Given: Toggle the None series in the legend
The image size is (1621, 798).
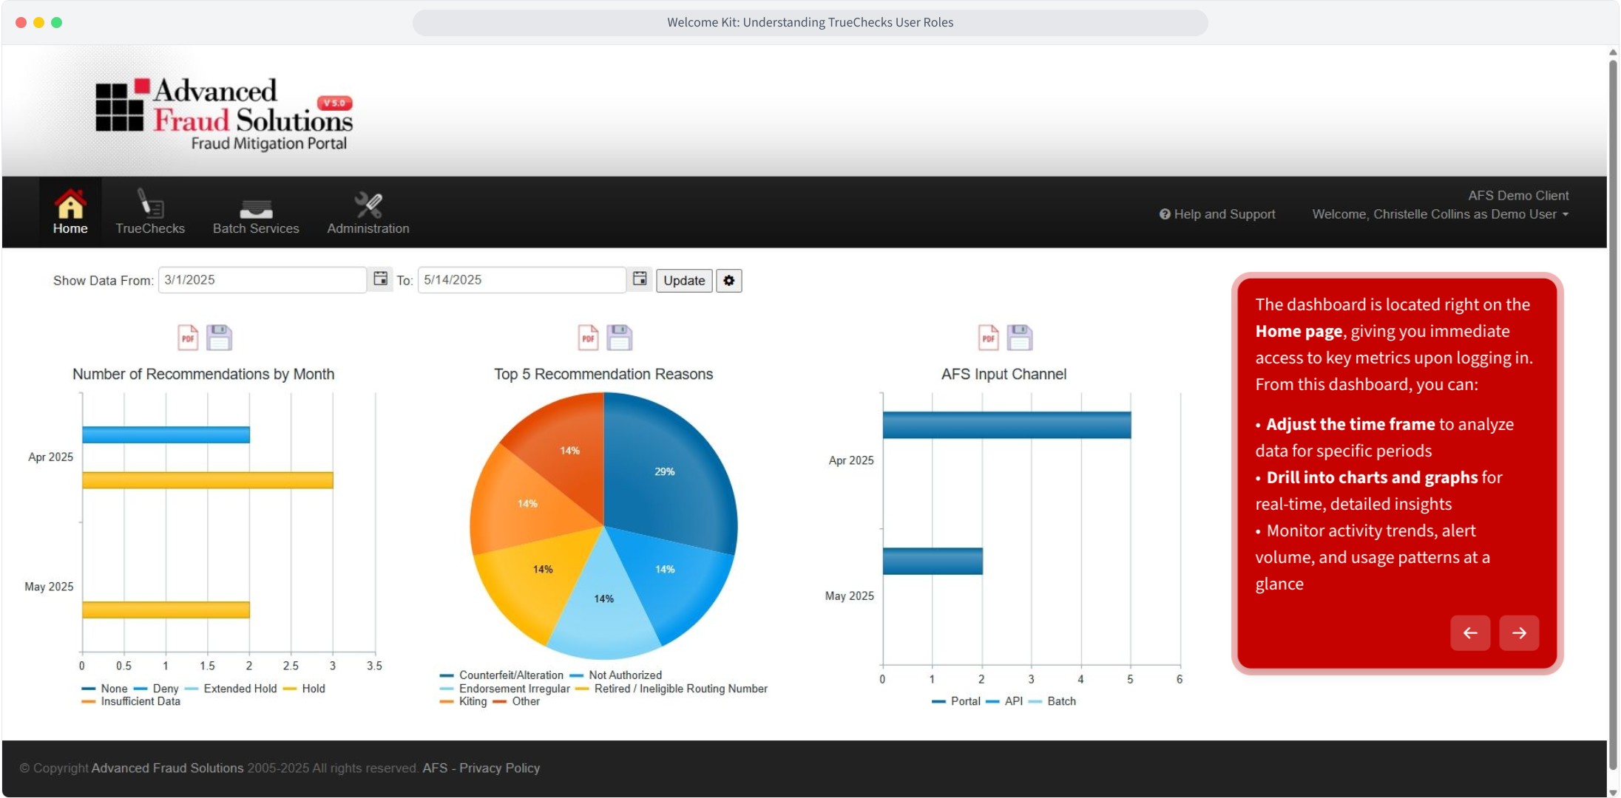Looking at the screenshot, I should [x=105, y=689].
